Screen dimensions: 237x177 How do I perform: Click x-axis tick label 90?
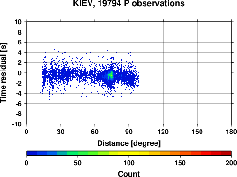point(129,132)
